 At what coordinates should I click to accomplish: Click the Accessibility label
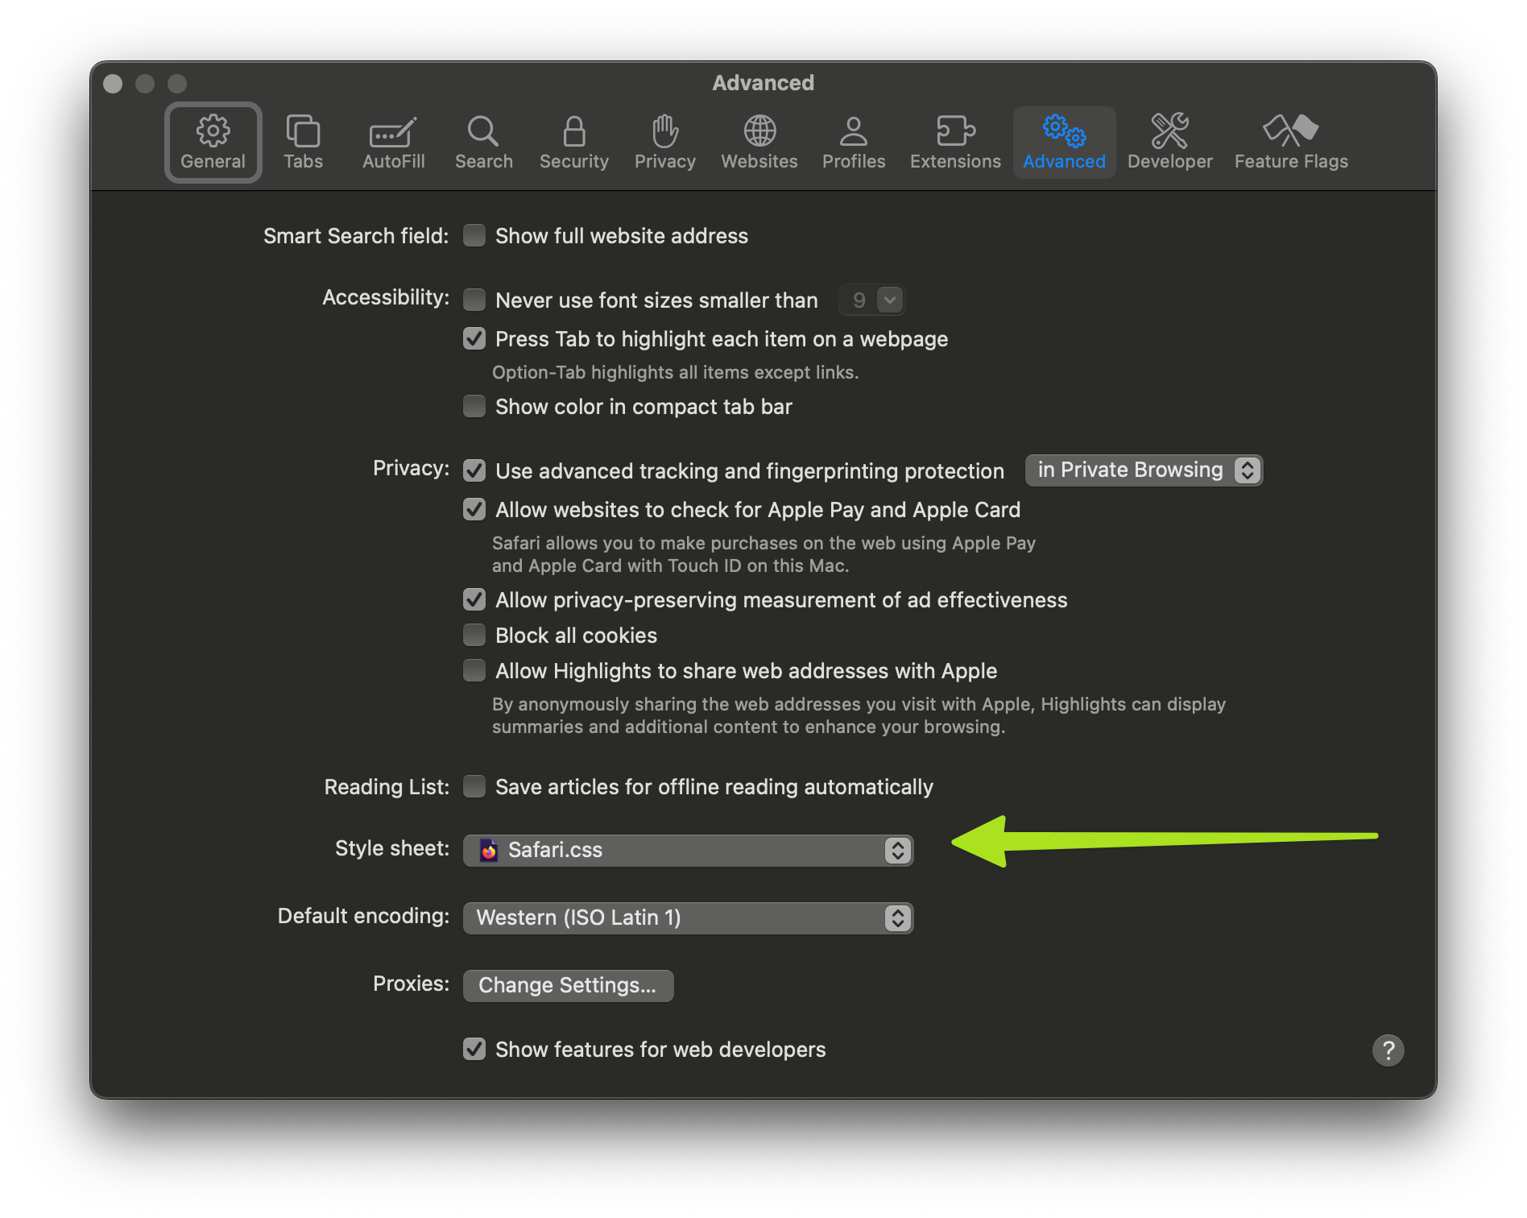coord(386,297)
